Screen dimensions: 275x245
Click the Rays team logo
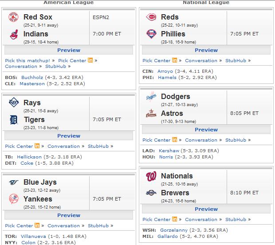(x=14, y=102)
